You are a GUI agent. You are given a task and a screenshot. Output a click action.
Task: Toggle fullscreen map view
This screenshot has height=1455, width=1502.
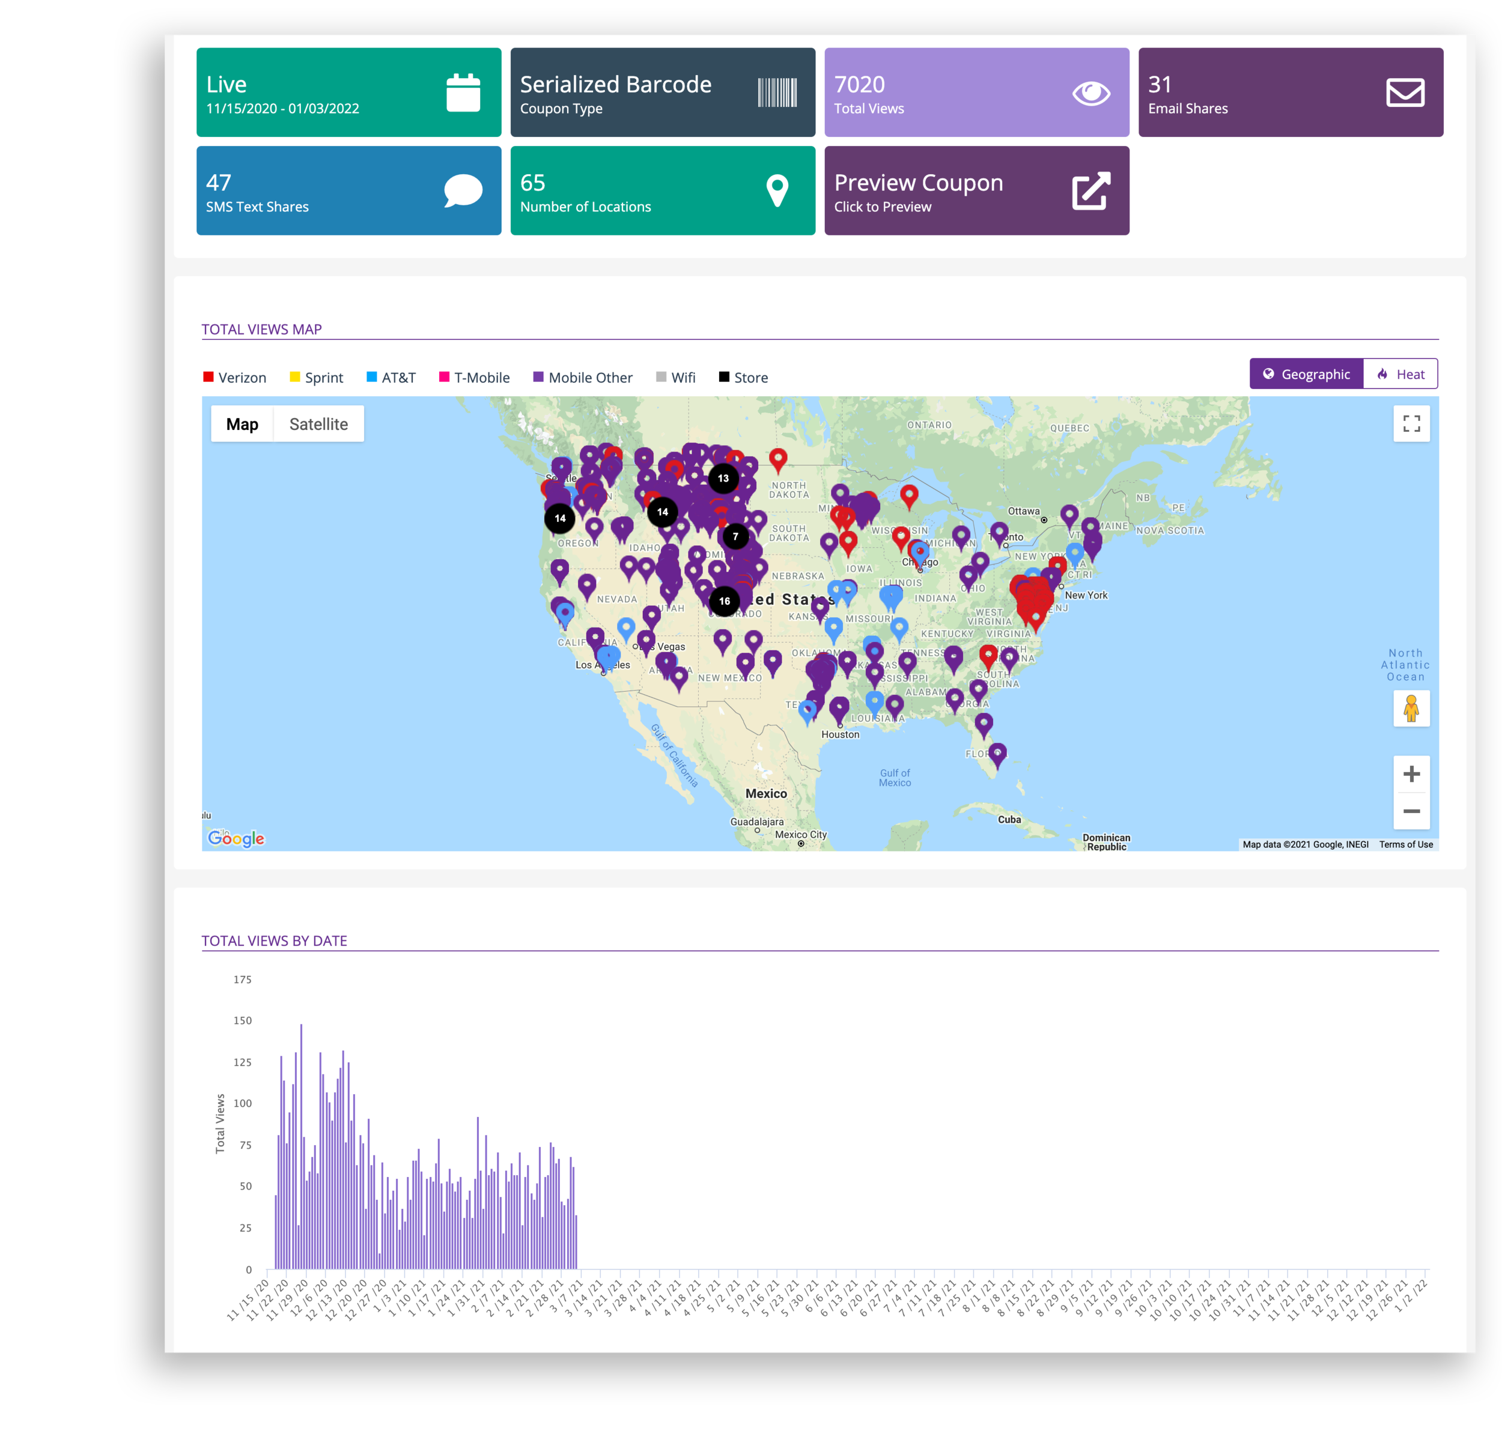click(x=1411, y=423)
